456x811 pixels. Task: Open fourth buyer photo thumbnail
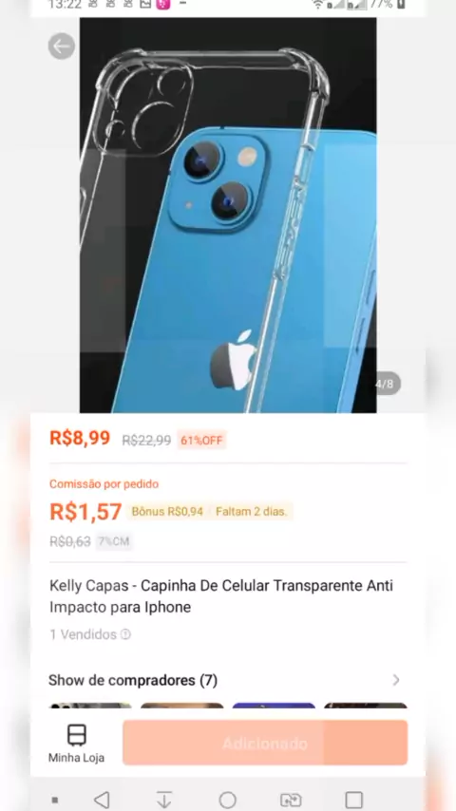pos(366,706)
